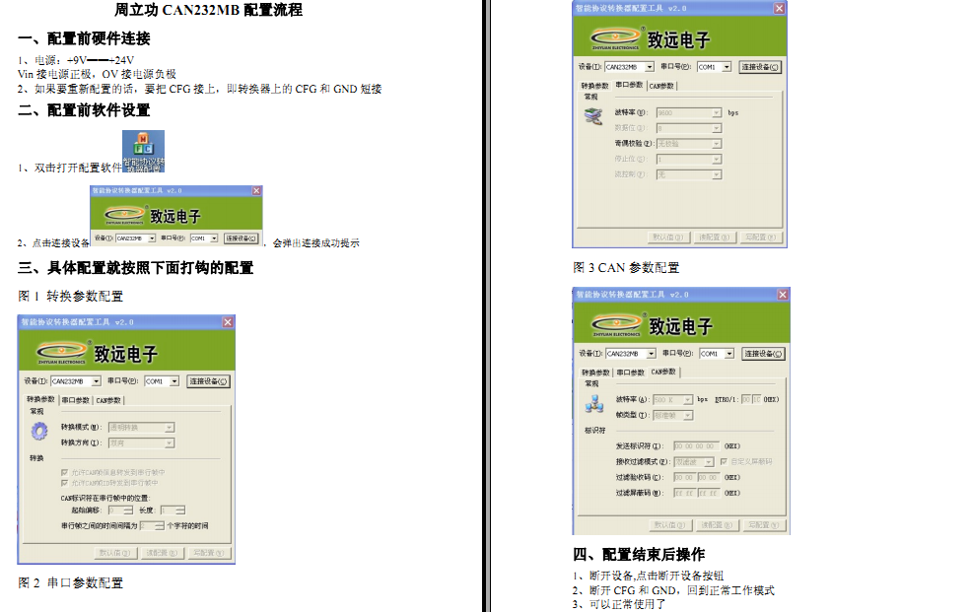
Task: Click 连接设备 button in dialog with 帧类型
Action: click(x=763, y=354)
